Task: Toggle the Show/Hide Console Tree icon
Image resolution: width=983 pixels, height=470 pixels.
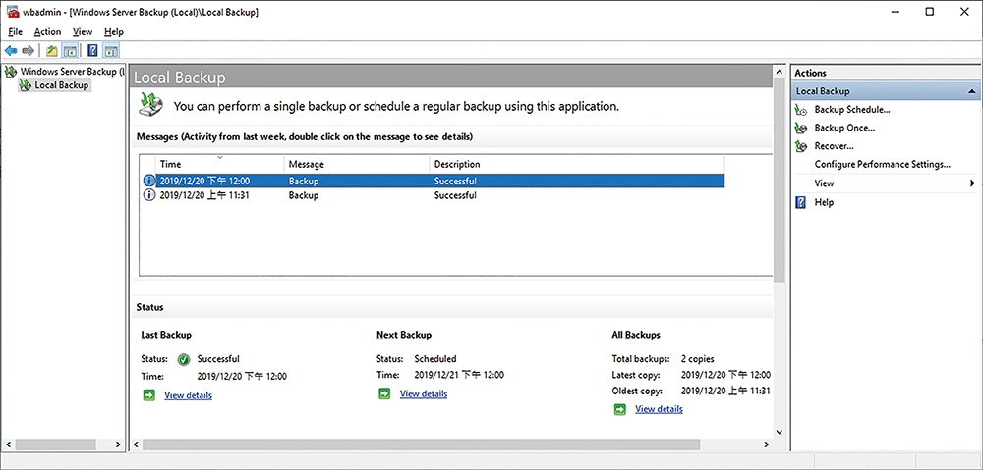Action: [x=70, y=51]
